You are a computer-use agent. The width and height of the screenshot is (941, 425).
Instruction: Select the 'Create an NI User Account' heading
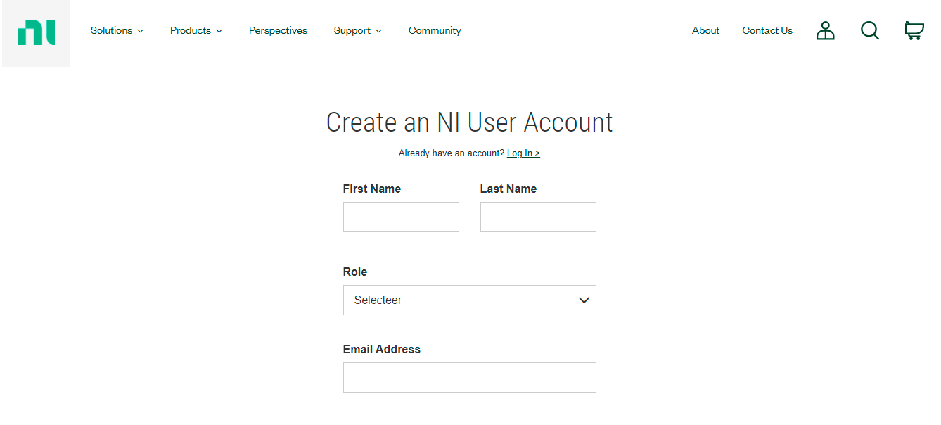pos(470,122)
